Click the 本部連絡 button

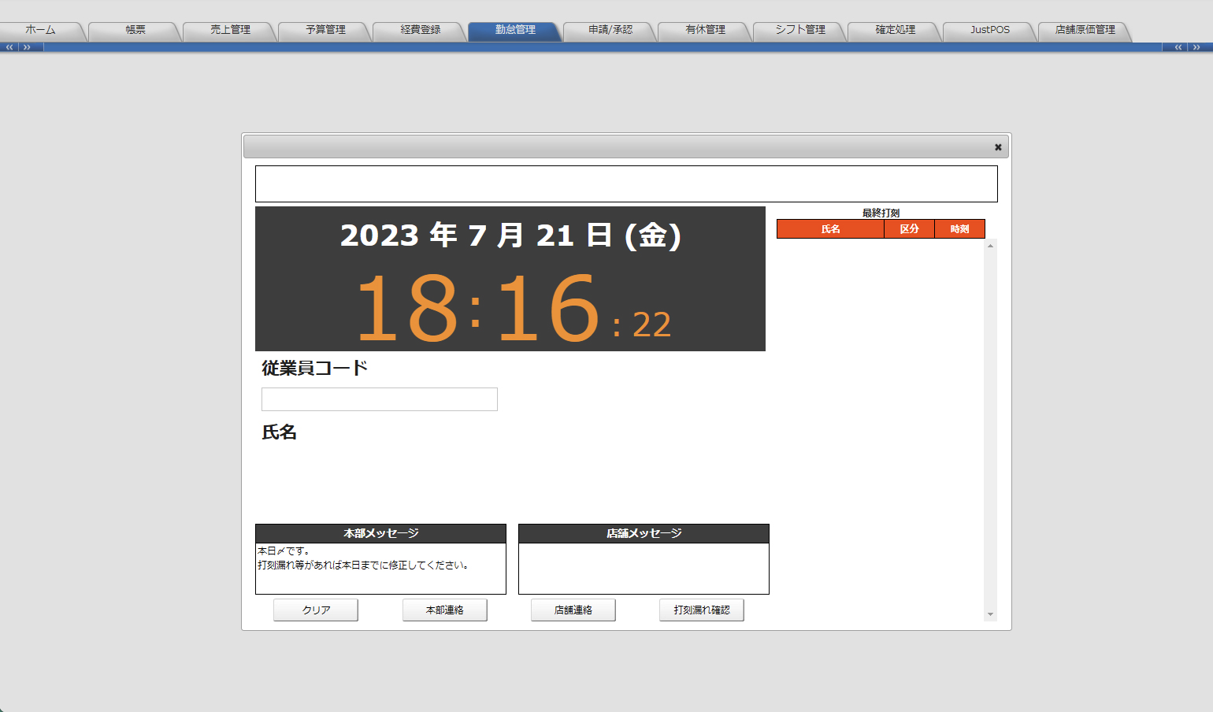(x=445, y=610)
